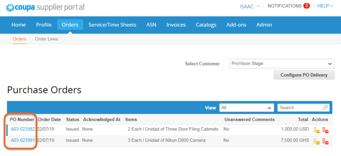Open PO link A03-023981
The height and width of the screenshot is (156, 341).
[23, 140]
